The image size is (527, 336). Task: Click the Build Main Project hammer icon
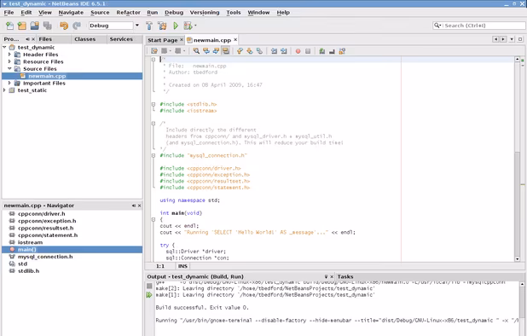[149, 26]
